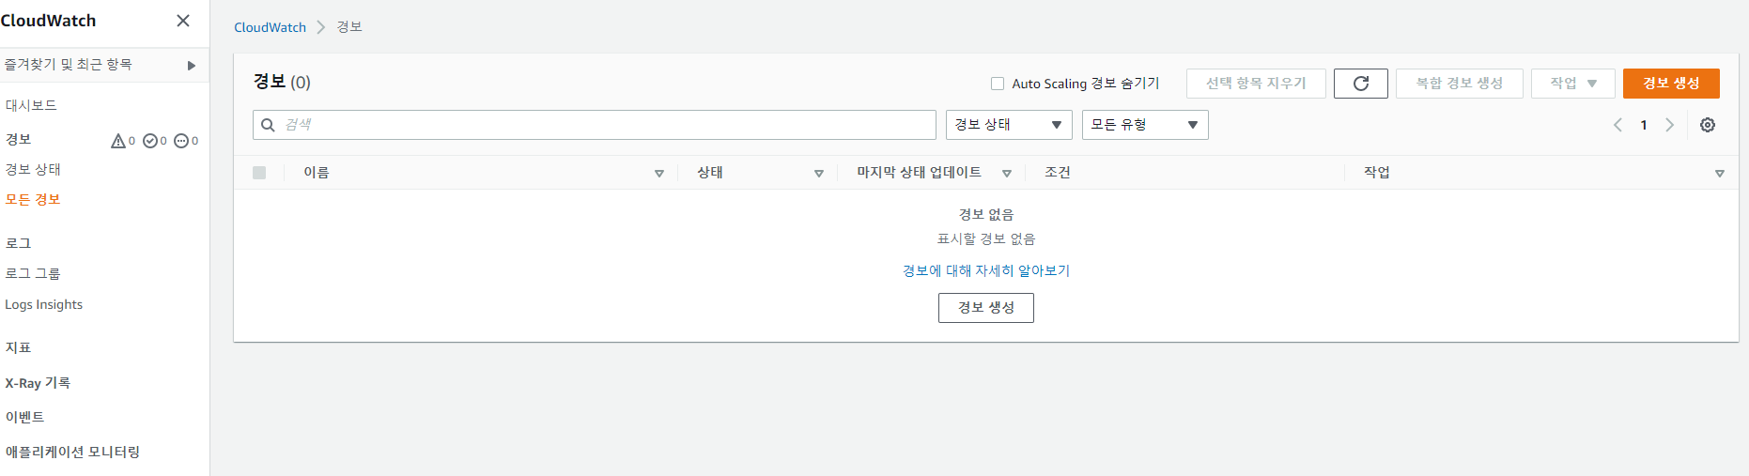Open 지표 sidebar section
Screen dimensions: 1749x476
pyautogui.click(x=19, y=347)
